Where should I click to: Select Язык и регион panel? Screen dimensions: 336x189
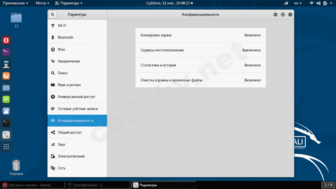click(x=77, y=85)
